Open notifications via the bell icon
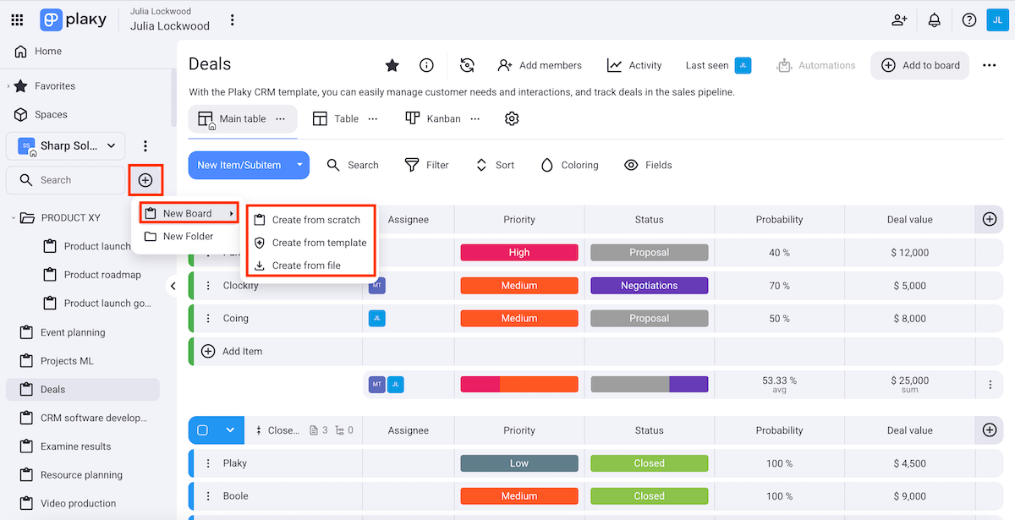1015x520 pixels. coord(934,19)
